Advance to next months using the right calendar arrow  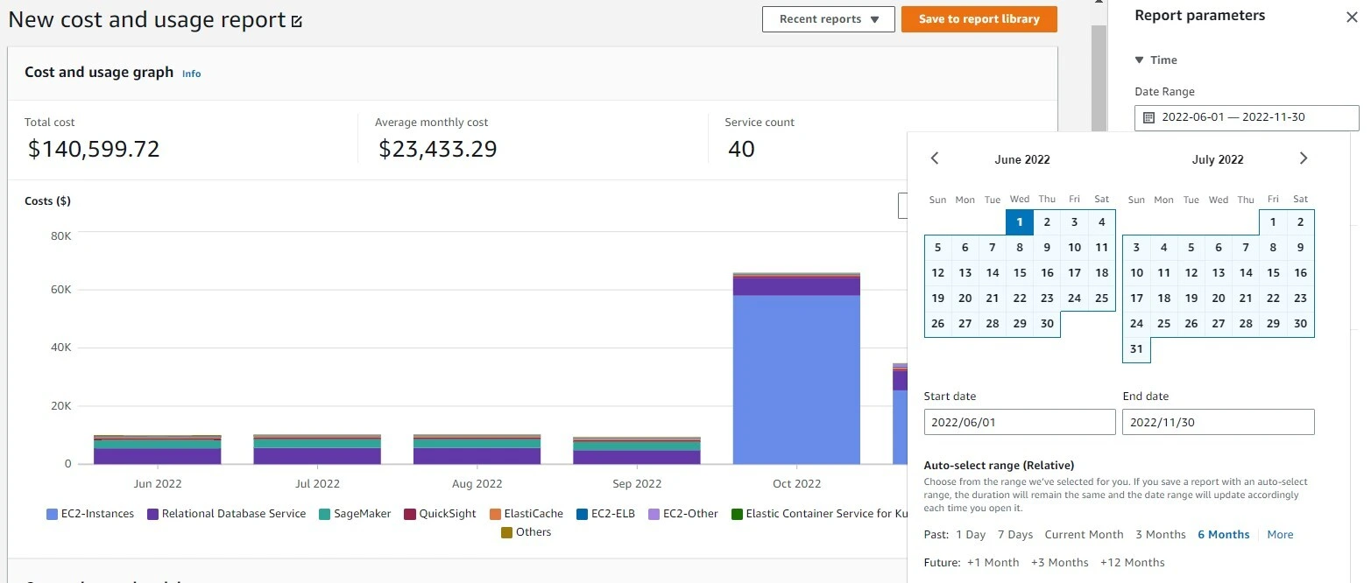tap(1304, 158)
